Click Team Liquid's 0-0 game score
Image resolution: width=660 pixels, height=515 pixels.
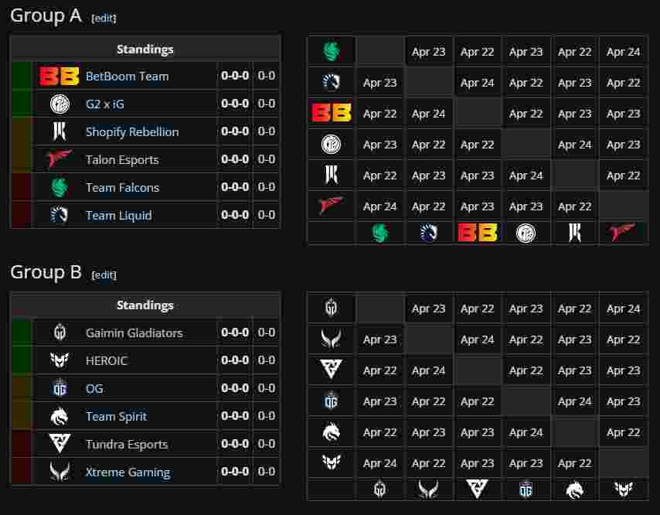(267, 215)
